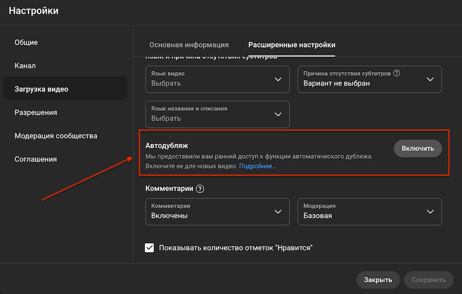
Task: Switch to the "Основная информация" tab
Action: click(189, 45)
